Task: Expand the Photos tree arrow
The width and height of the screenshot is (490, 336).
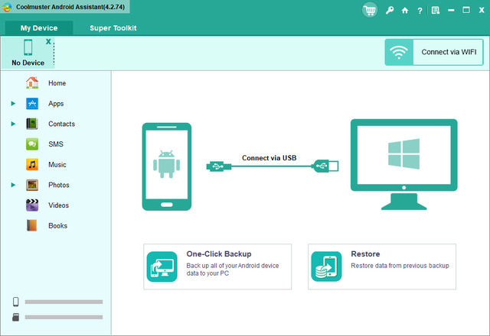Action: (13, 185)
